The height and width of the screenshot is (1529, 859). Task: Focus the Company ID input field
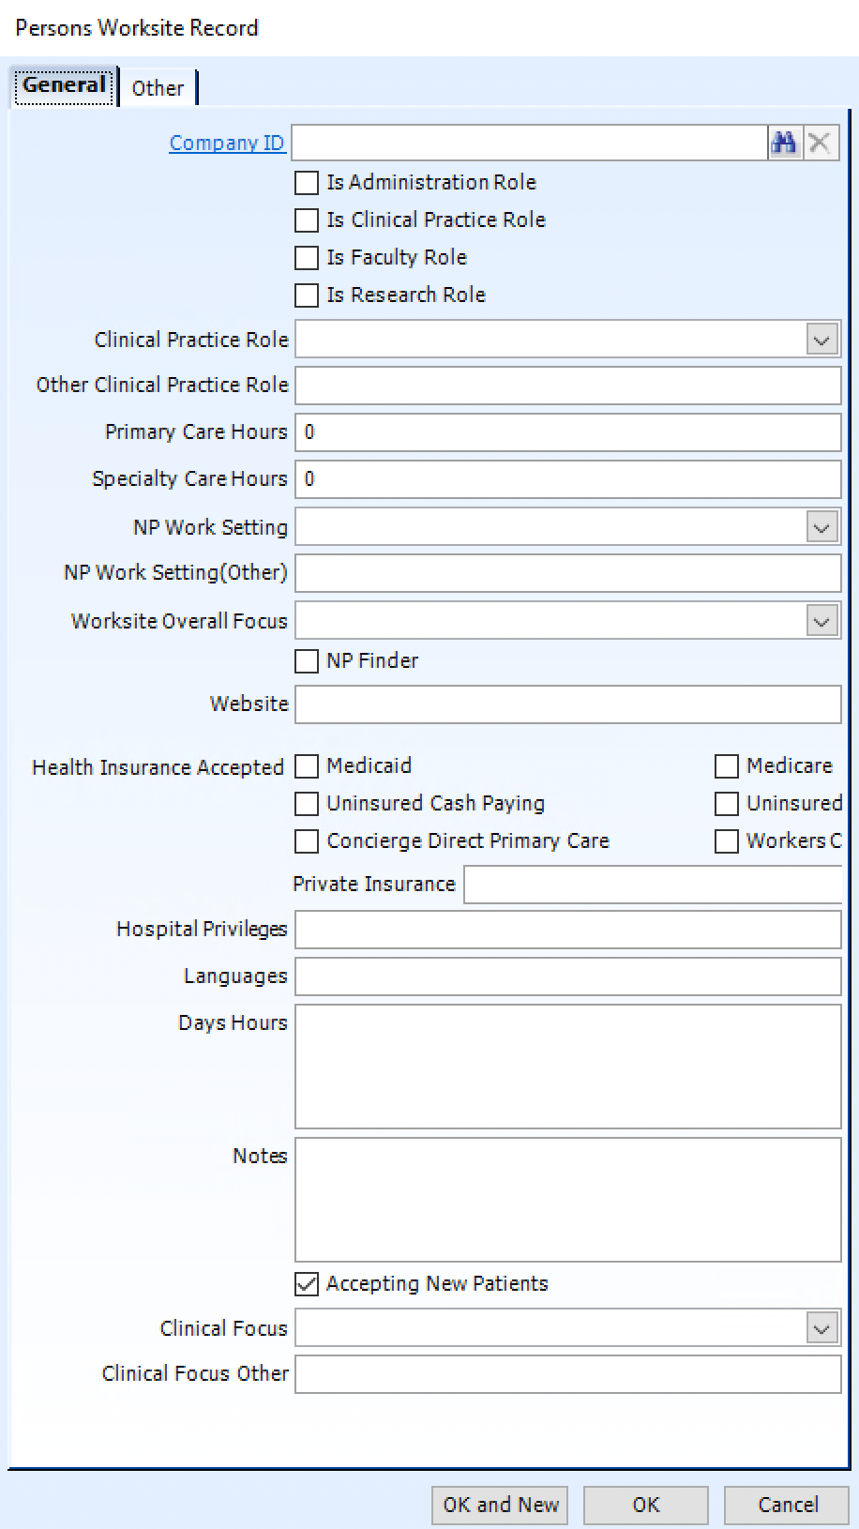530,143
